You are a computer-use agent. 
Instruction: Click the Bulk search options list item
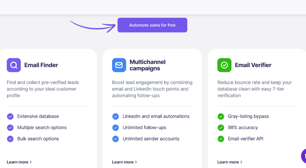pos(38,139)
